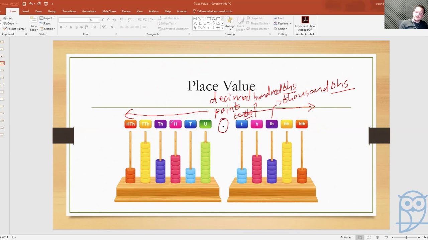This screenshot has width=428, height=240.
Task: Open the Slide Show tab
Action: coord(109,11)
